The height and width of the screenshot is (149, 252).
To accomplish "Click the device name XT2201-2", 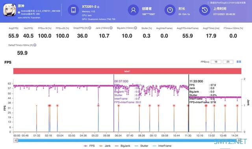I will point(89,7).
